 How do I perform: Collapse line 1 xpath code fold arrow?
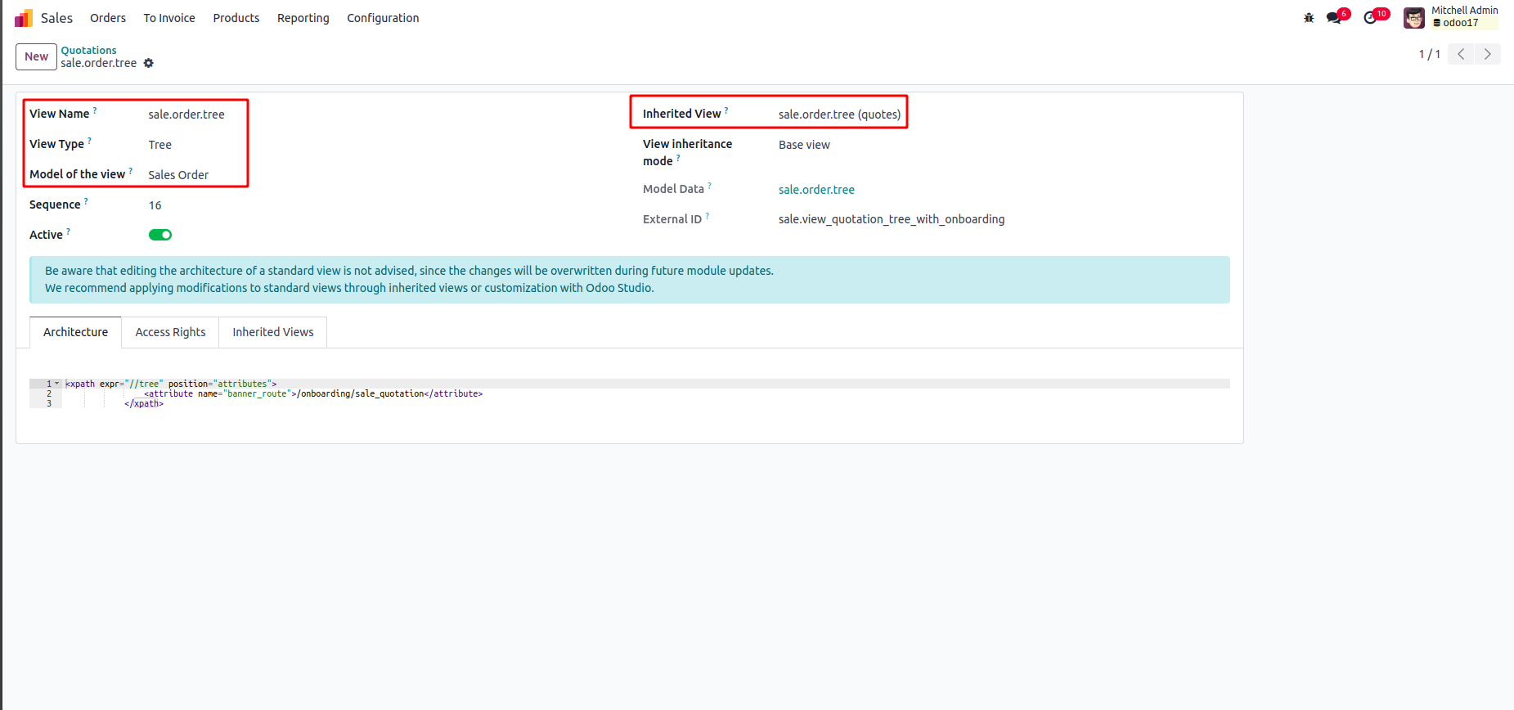(57, 384)
